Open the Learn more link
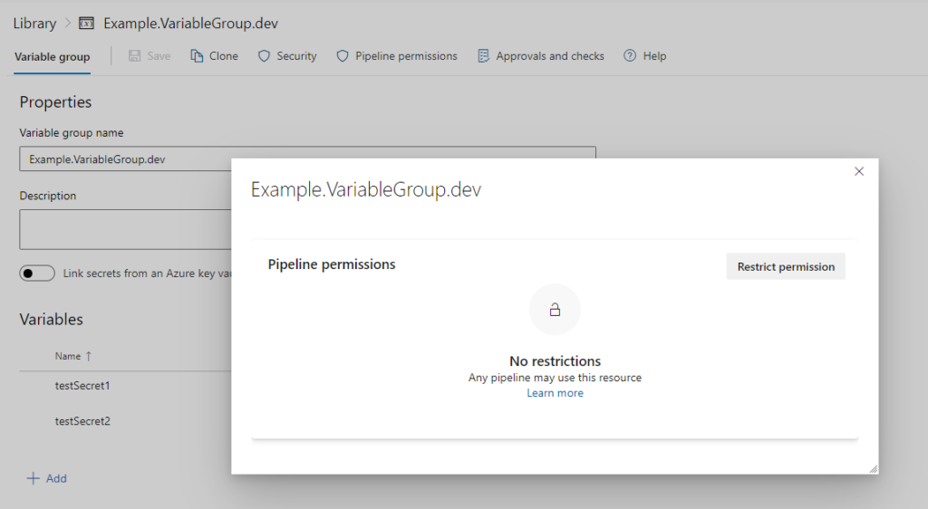928x509 pixels. pos(556,393)
